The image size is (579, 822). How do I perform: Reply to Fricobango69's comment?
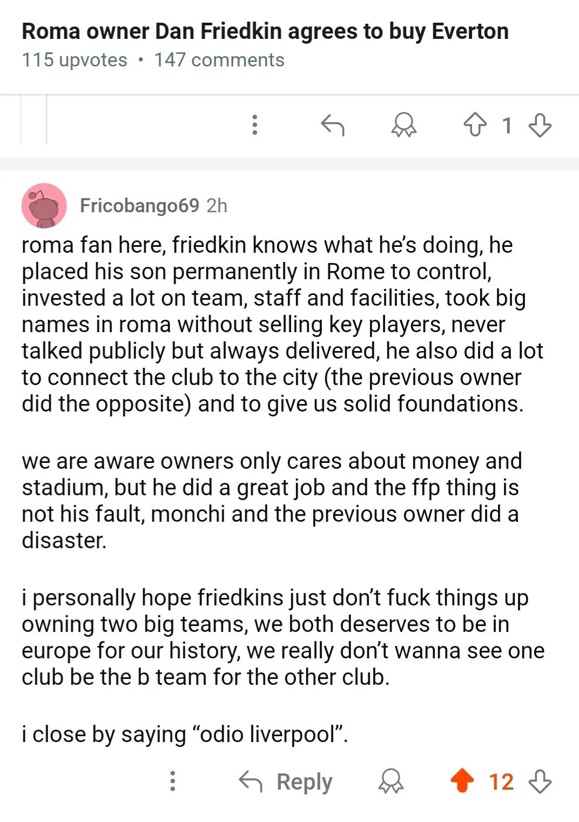tap(286, 781)
